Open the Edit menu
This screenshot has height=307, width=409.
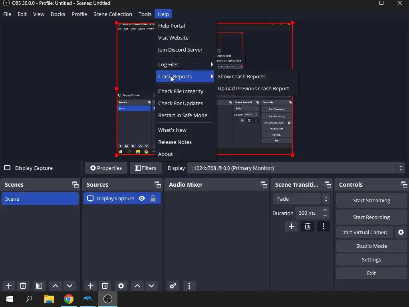pos(22,14)
